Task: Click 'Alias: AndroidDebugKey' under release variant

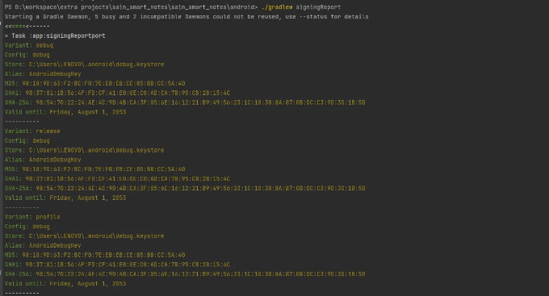Action: click(43, 160)
